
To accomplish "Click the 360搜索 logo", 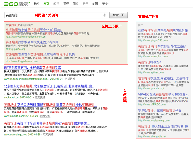I will (x=17, y=4).
